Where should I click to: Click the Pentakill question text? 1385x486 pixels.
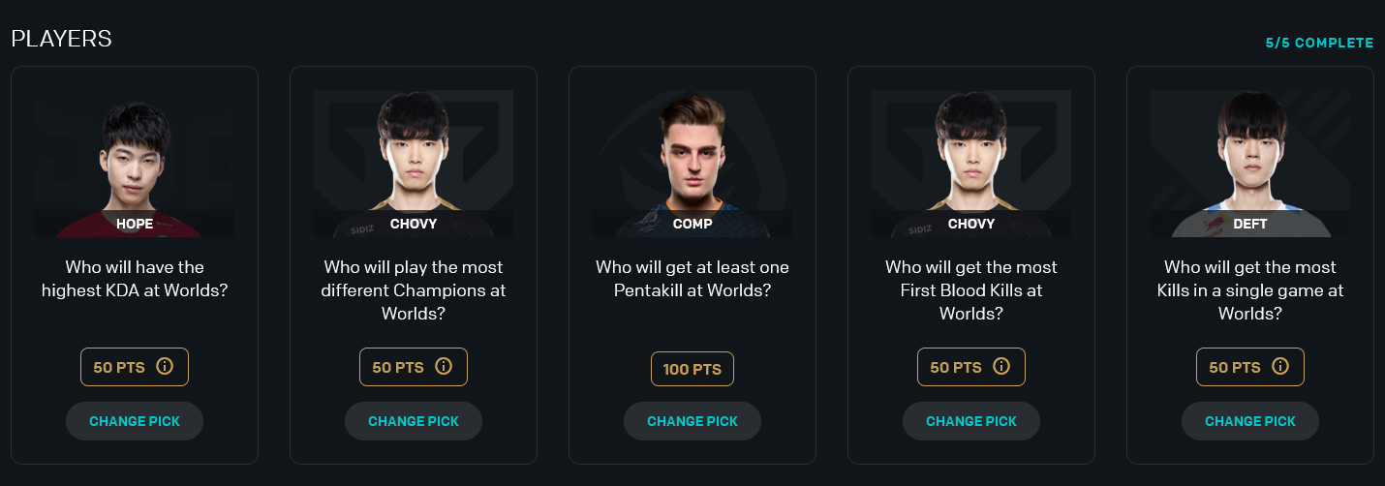[x=692, y=278]
